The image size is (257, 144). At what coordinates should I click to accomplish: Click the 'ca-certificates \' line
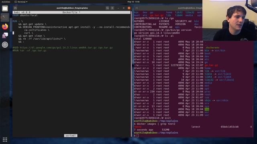[37, 30]
